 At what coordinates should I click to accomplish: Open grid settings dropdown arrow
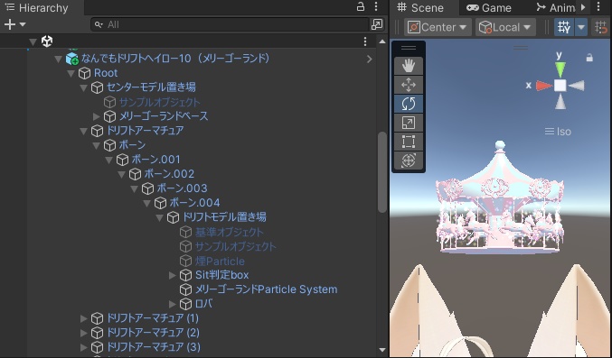(x=581, y=27)
